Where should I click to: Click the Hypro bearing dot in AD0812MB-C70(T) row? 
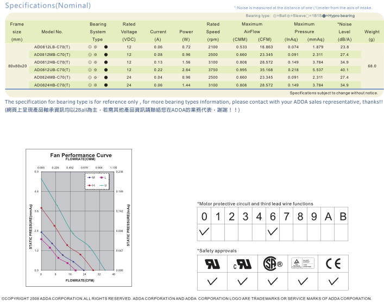click(106, 55)
